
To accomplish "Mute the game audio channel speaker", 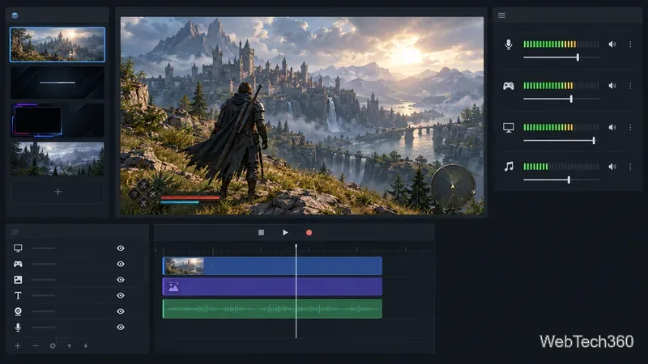I will pyautogui.click(x=612, y=86).
